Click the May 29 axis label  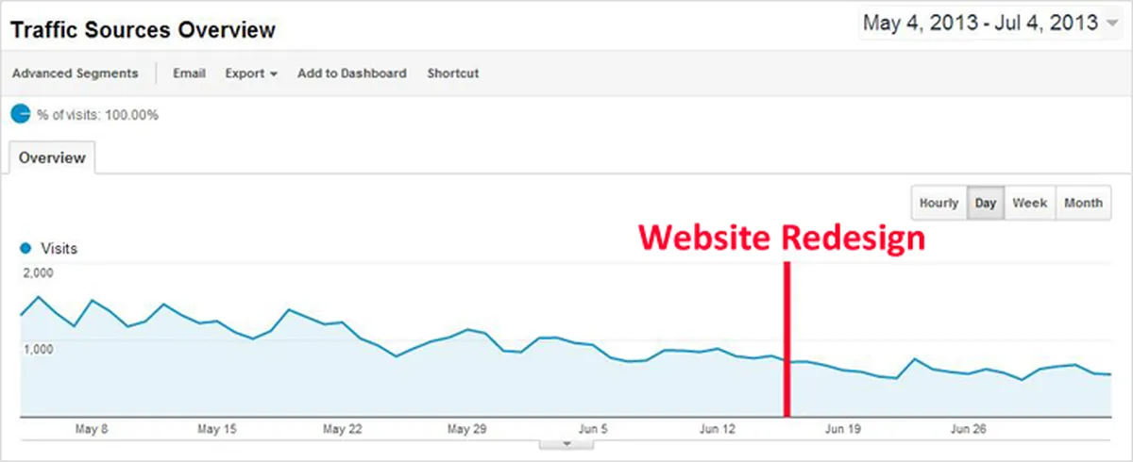click(x=466, y=429)
